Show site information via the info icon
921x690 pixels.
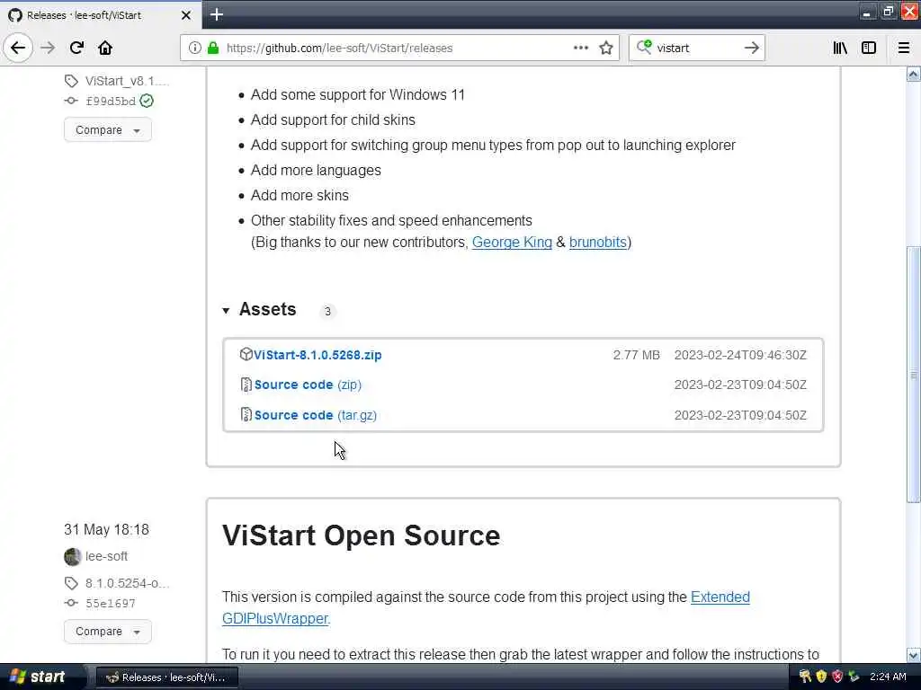tap(194, 49)
